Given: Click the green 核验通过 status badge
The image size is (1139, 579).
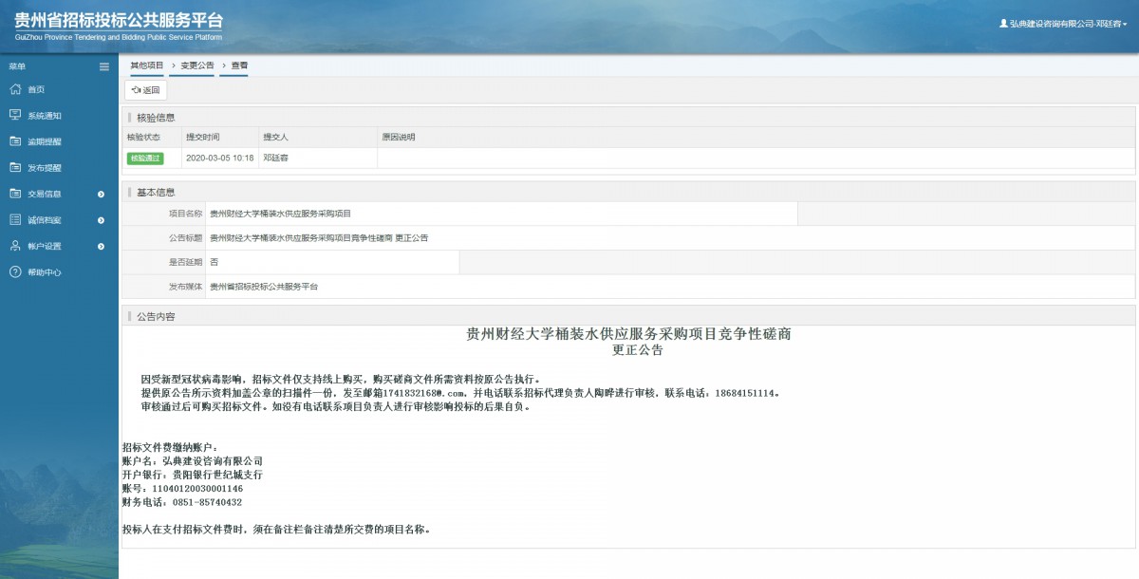Looking at the screenshot, I should coord(145,159).
